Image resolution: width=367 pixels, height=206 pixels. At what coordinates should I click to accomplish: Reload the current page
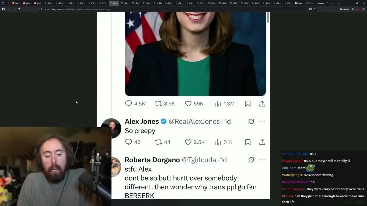point(19,9)
